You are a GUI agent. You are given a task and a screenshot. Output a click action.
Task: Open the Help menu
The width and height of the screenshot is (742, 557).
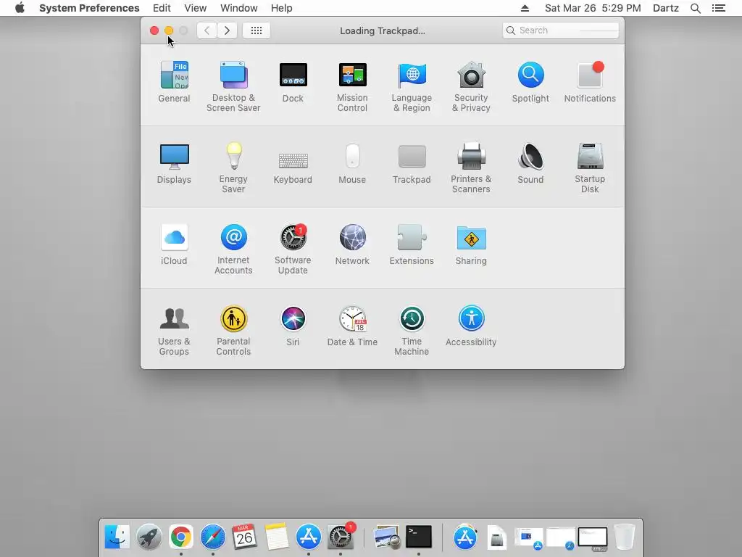click(x=282, y=8)
